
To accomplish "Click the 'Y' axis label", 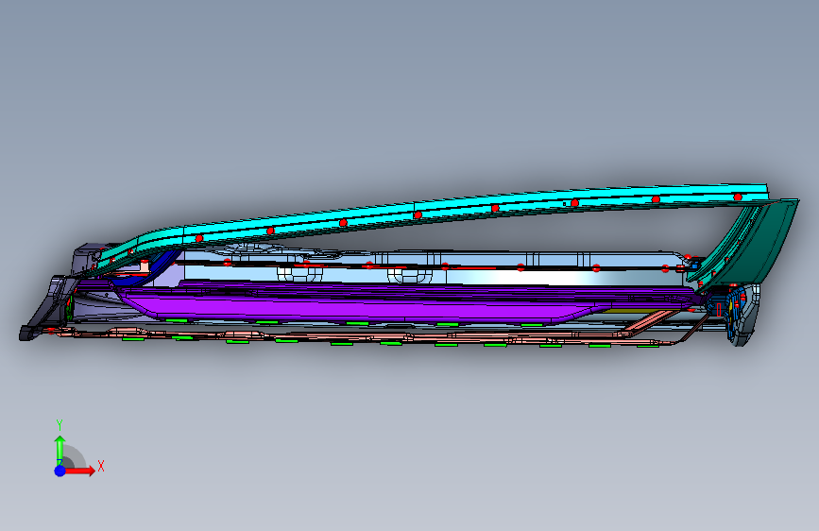I will pyautogui.click(x=60, y=425).
